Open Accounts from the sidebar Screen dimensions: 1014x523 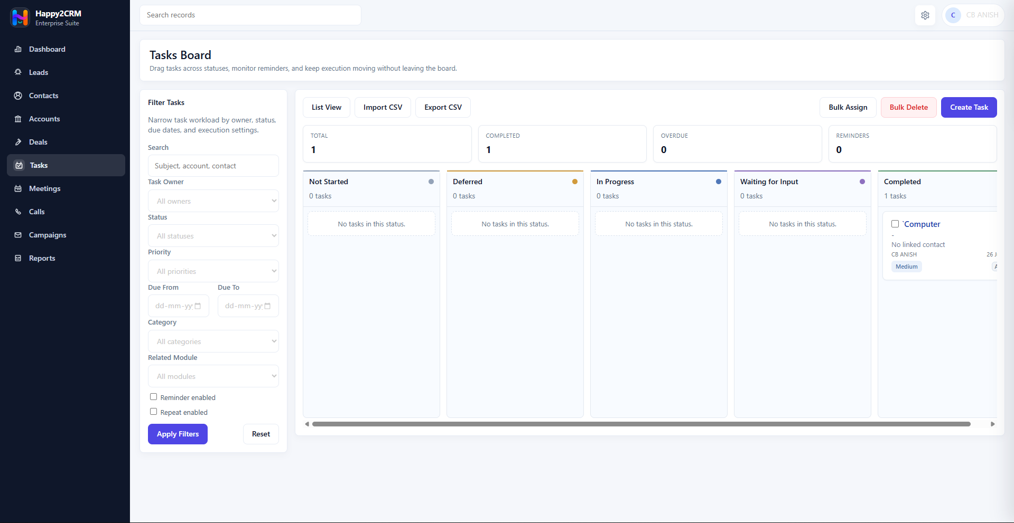pyautogui.click(x=66, y=119)
